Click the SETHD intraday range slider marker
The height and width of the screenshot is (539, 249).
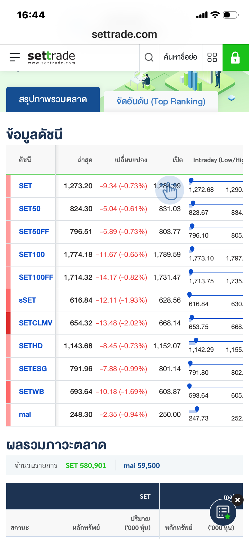196,340
